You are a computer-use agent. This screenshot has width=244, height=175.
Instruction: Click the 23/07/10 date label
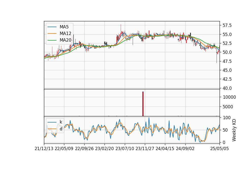pos(125,149)
